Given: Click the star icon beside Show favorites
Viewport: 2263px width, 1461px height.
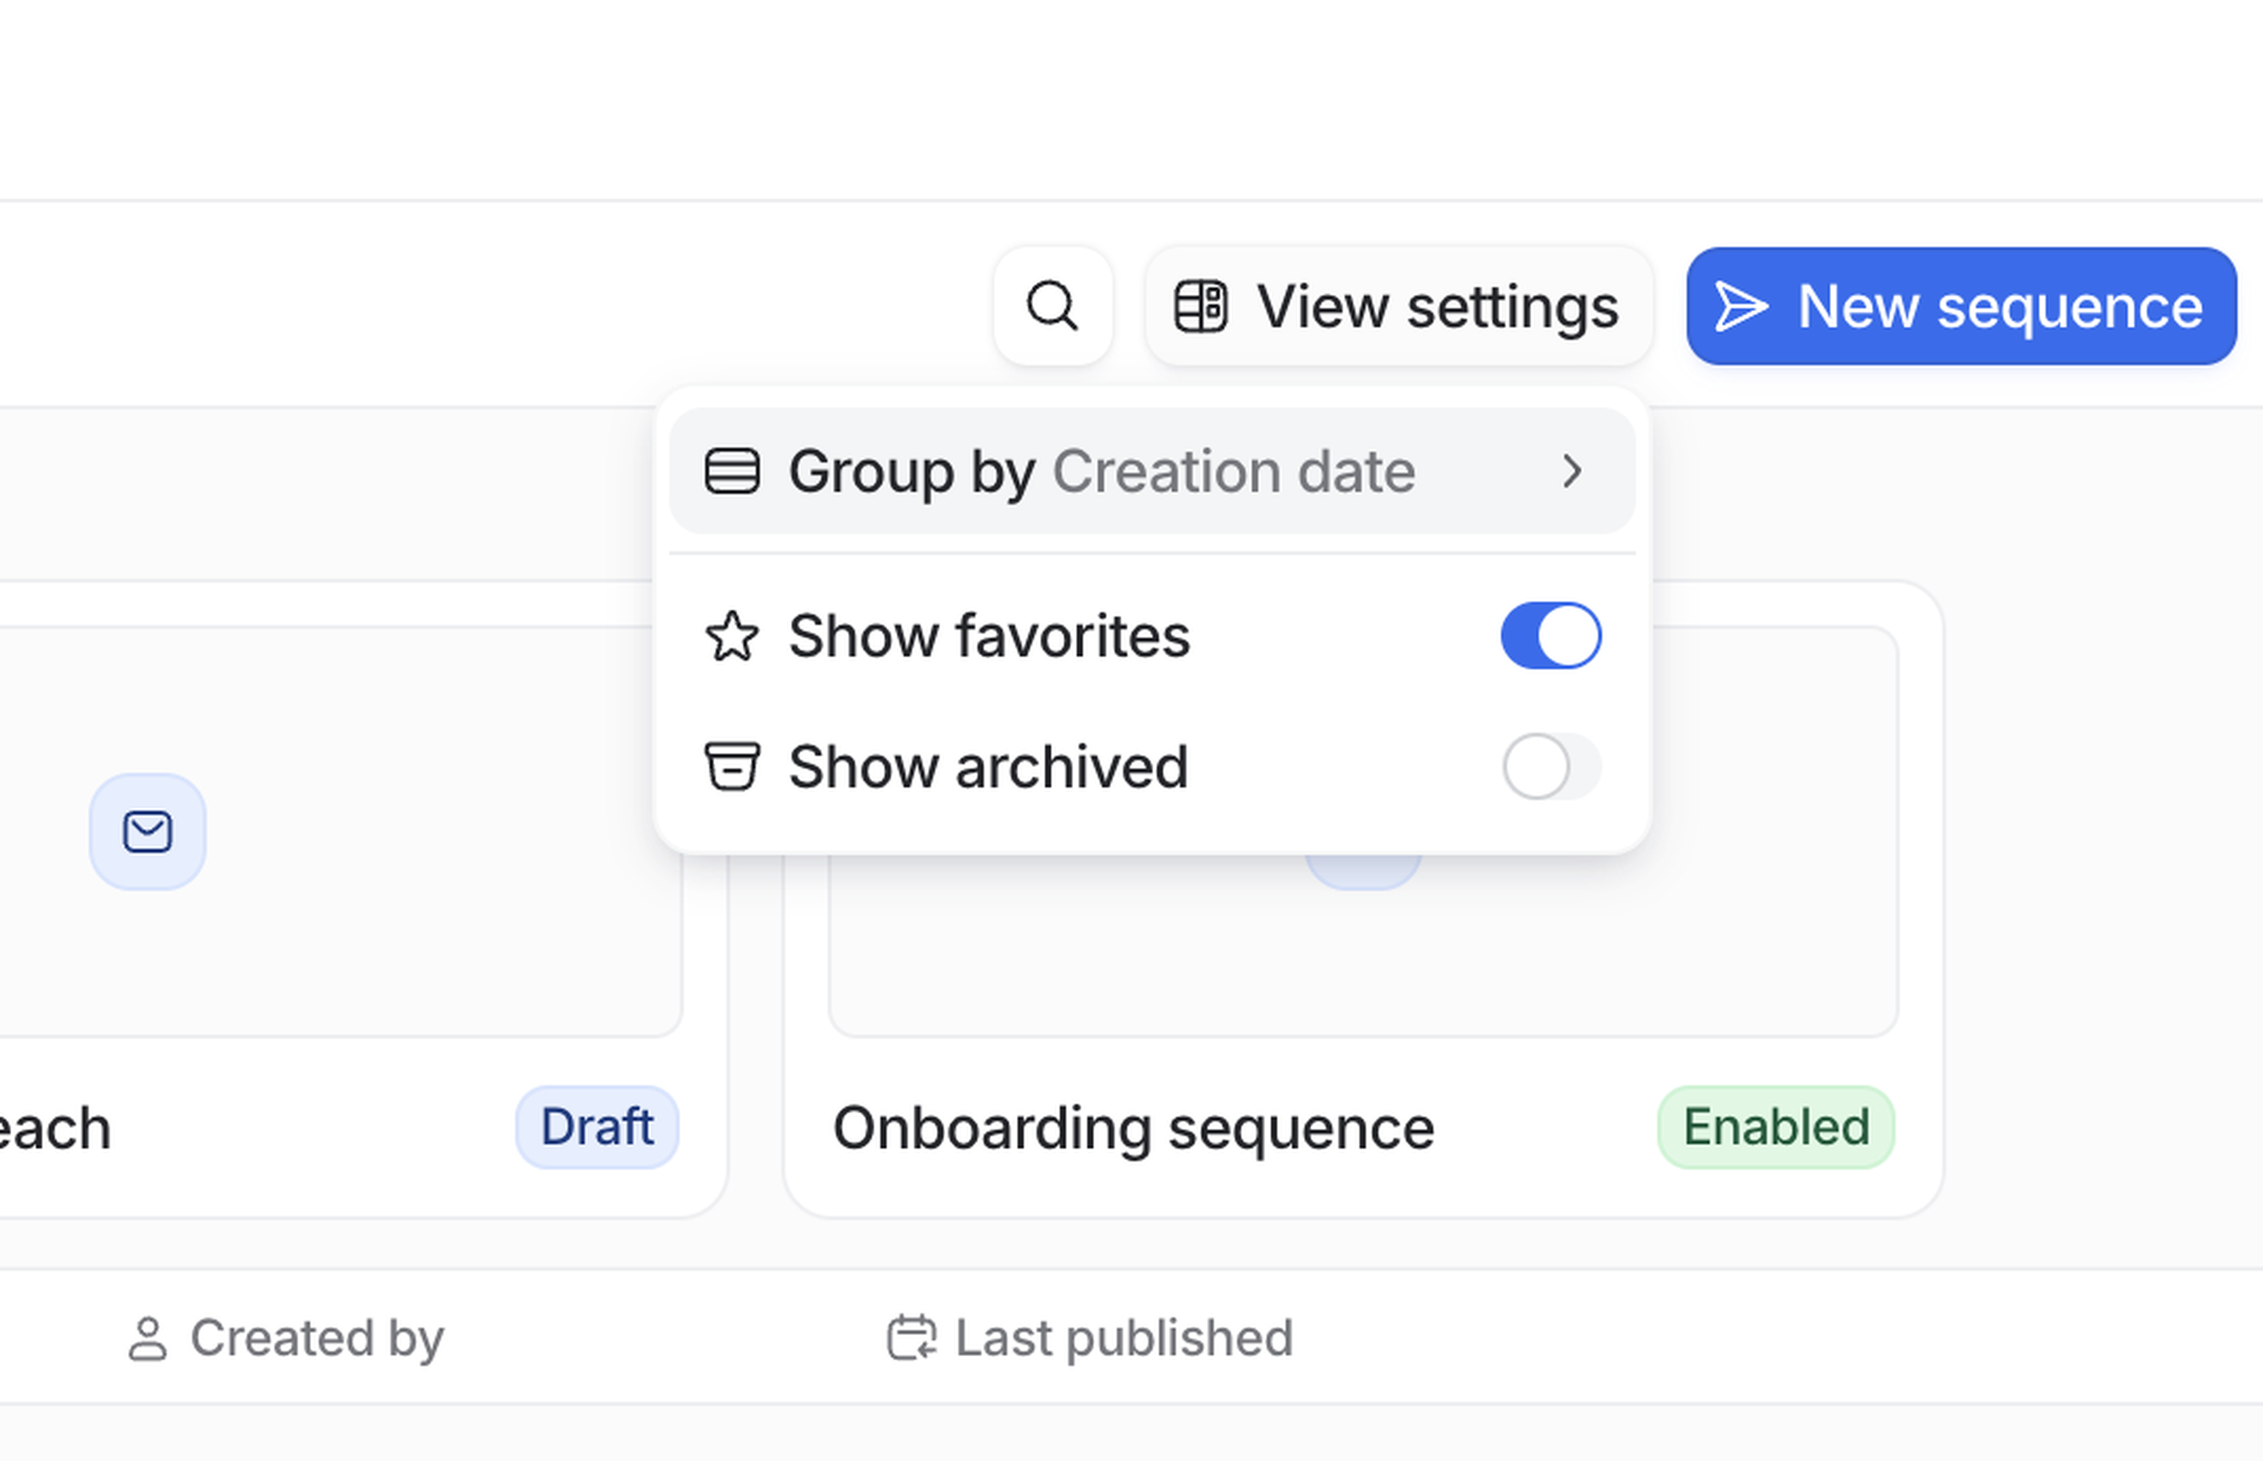Looking at the screenshot, I should (731, 636).
